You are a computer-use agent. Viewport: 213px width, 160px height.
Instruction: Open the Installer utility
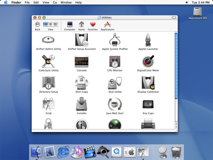[82, 104]
